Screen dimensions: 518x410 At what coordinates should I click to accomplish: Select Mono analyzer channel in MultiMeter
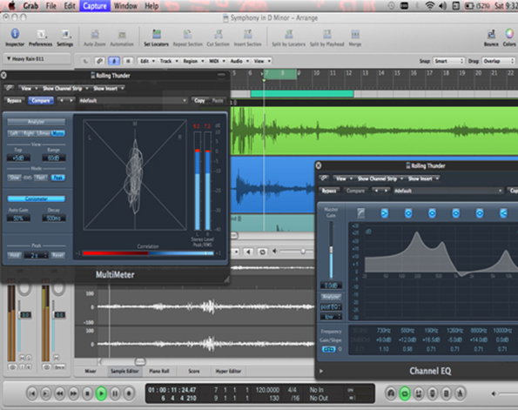[x=58, y=133]
